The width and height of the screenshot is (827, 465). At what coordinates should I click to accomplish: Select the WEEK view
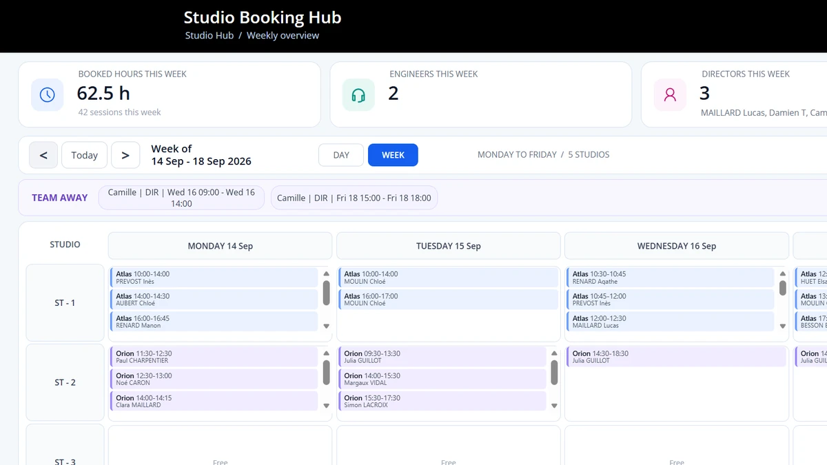(x=393, y=155)
